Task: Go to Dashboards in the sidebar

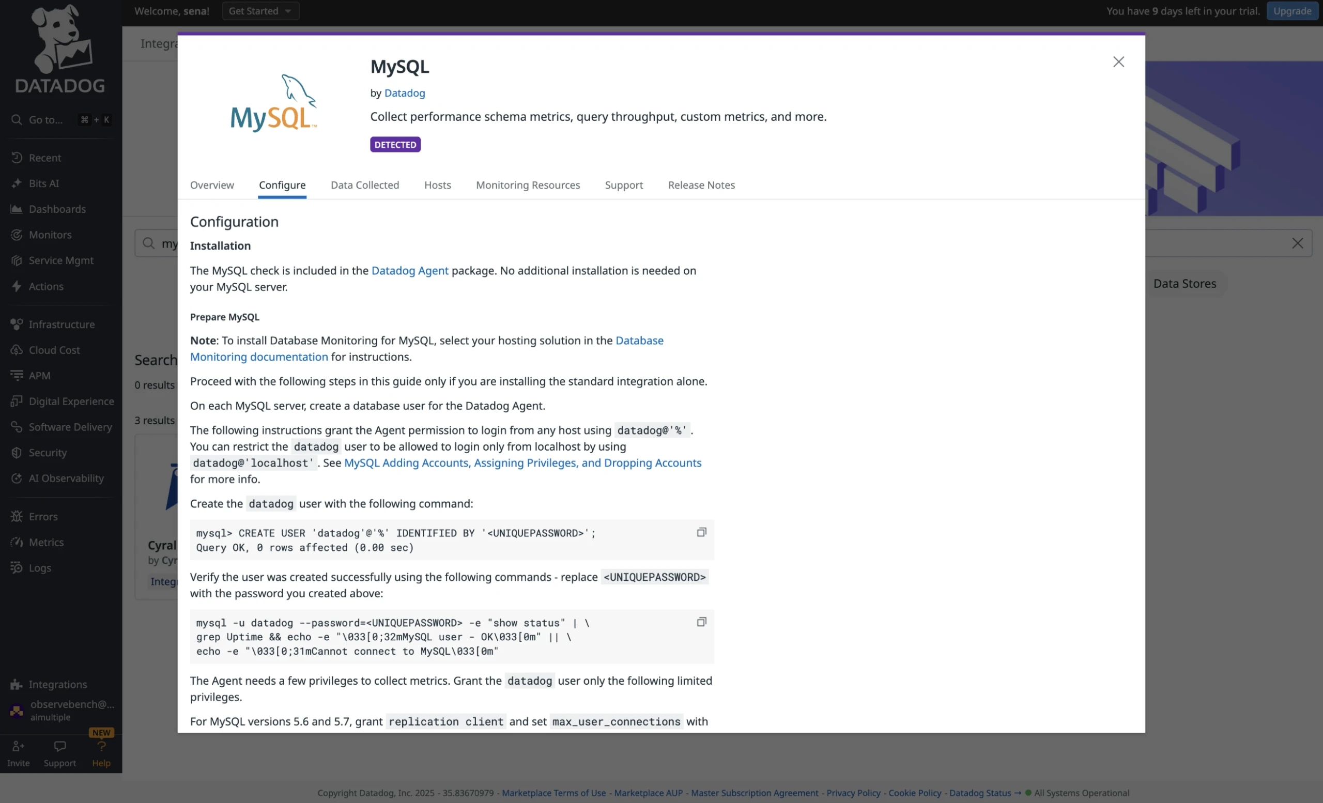Action: [57, 209]
